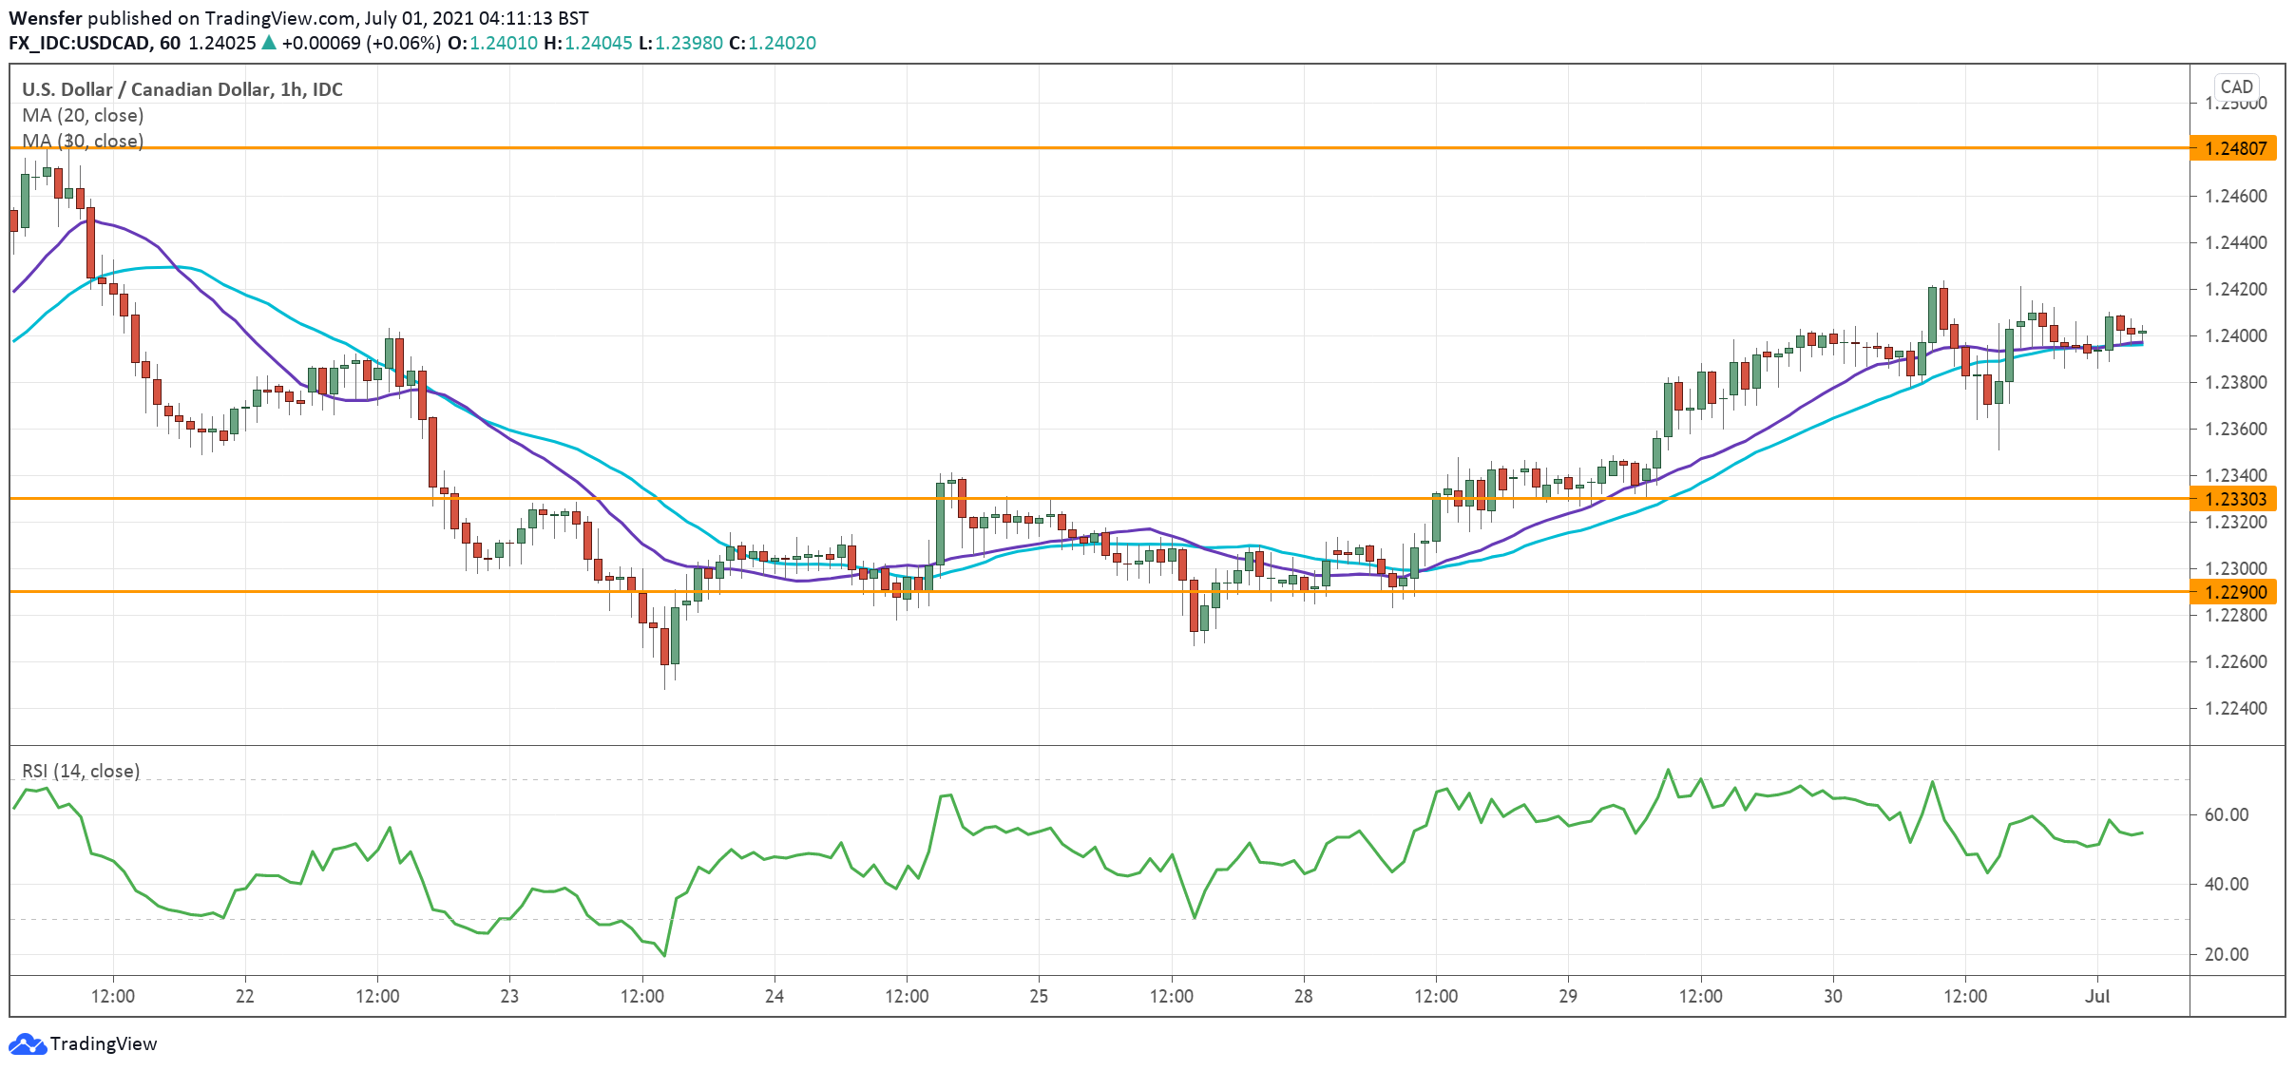Toggle visibility of the MA (20, close) indicator

click(x=83, y=115)
